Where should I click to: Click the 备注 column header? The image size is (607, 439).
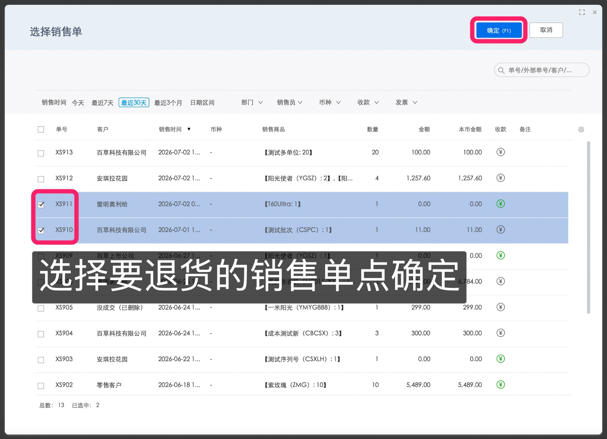(x=525, y=129)
